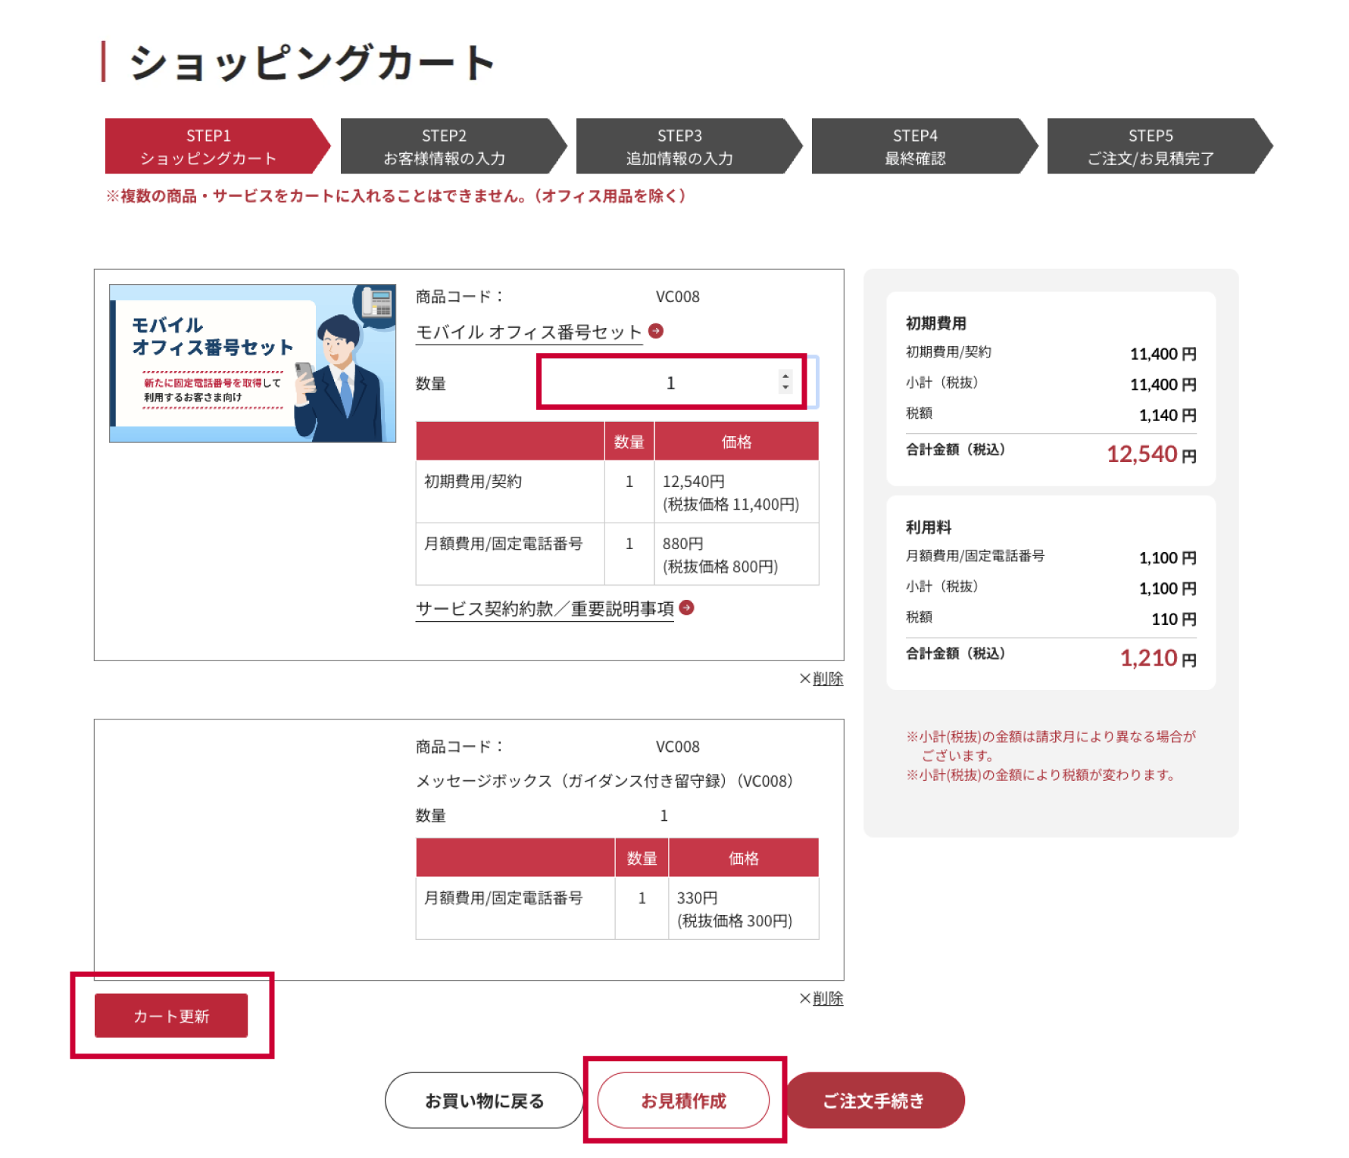
Task: Remove the メッセージボックス item via 削除
Action: (828, 999)
